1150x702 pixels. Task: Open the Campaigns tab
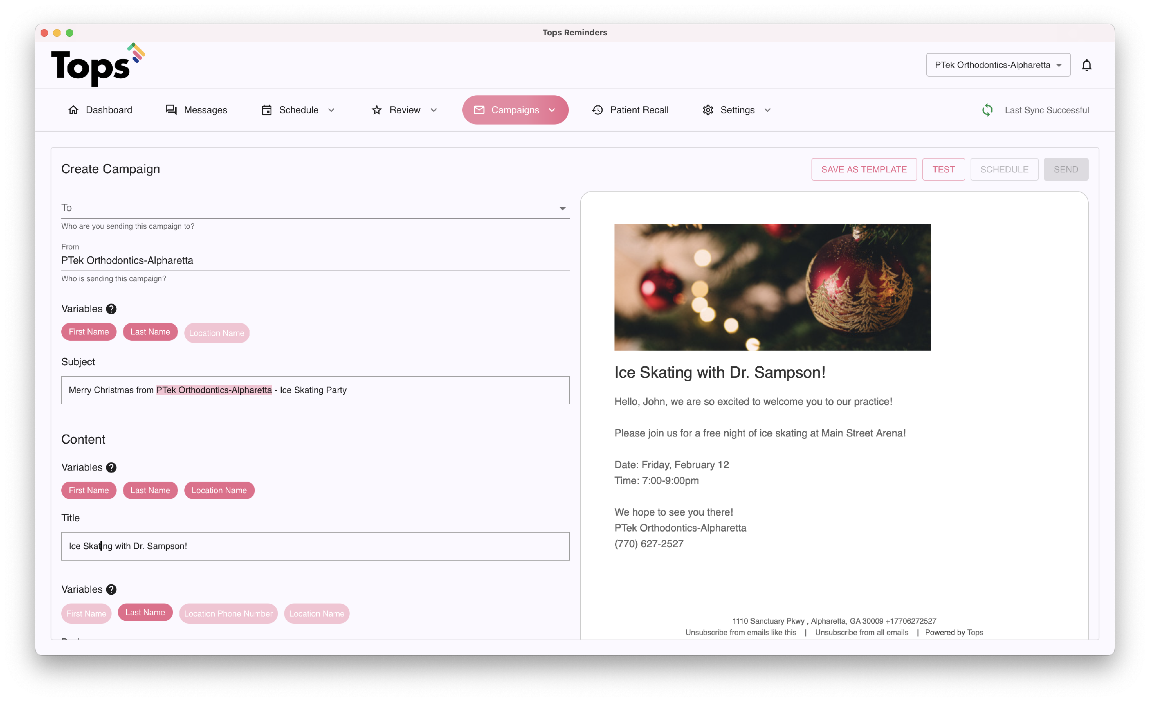tap(515, 110)
